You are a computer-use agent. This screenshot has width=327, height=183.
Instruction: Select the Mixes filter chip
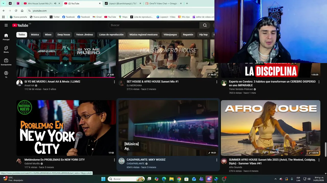pyautogui.click(x=48, y=35)
